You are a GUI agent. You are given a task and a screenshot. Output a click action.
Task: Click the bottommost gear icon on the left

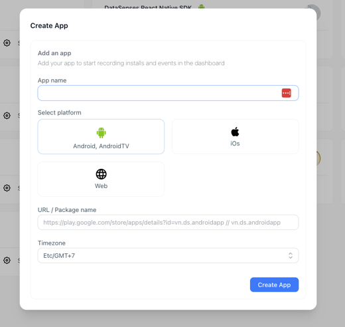(x=7, y=260)
